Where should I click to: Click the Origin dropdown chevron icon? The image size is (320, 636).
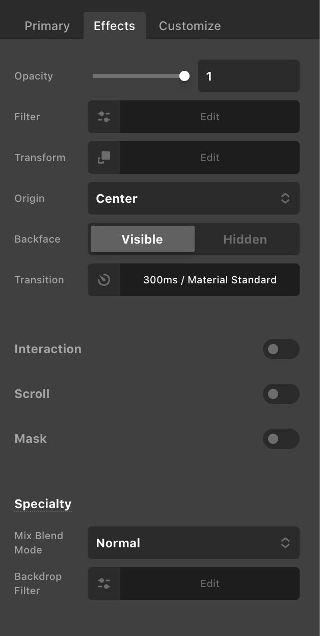tap(285, 198)
